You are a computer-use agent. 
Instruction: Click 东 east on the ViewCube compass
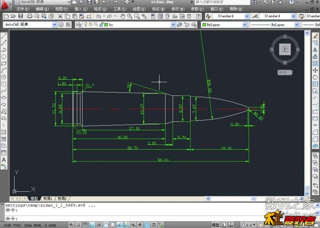click(298, 49)
